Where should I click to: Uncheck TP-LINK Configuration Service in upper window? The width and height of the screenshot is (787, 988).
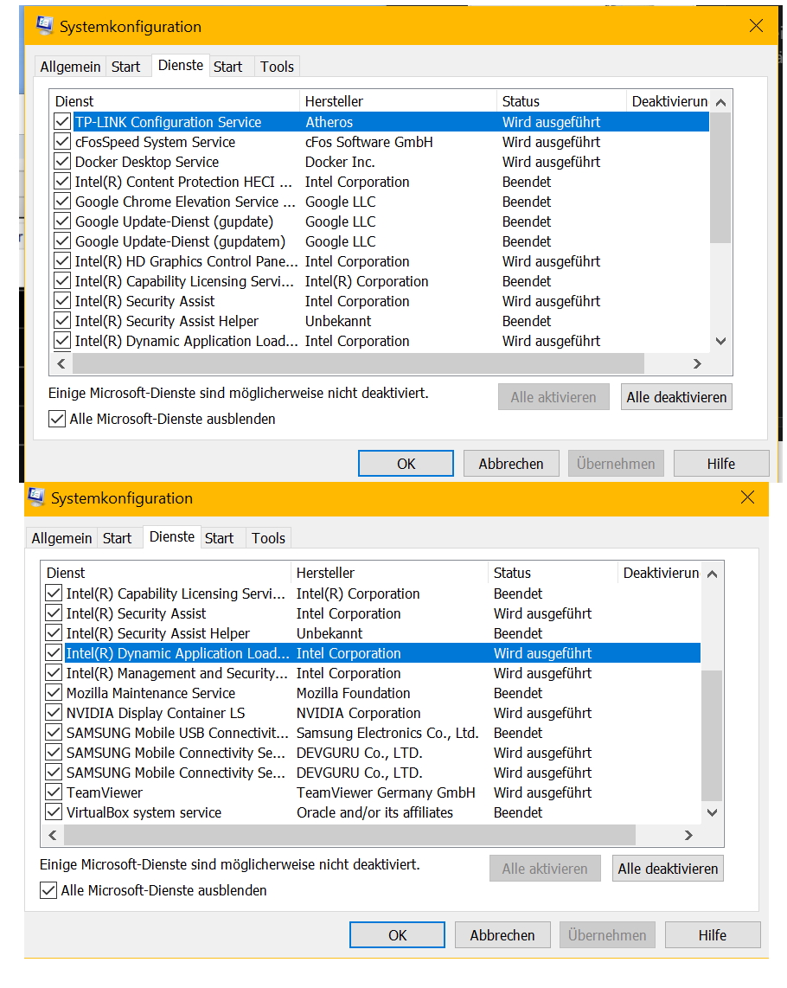coord(62,122)
